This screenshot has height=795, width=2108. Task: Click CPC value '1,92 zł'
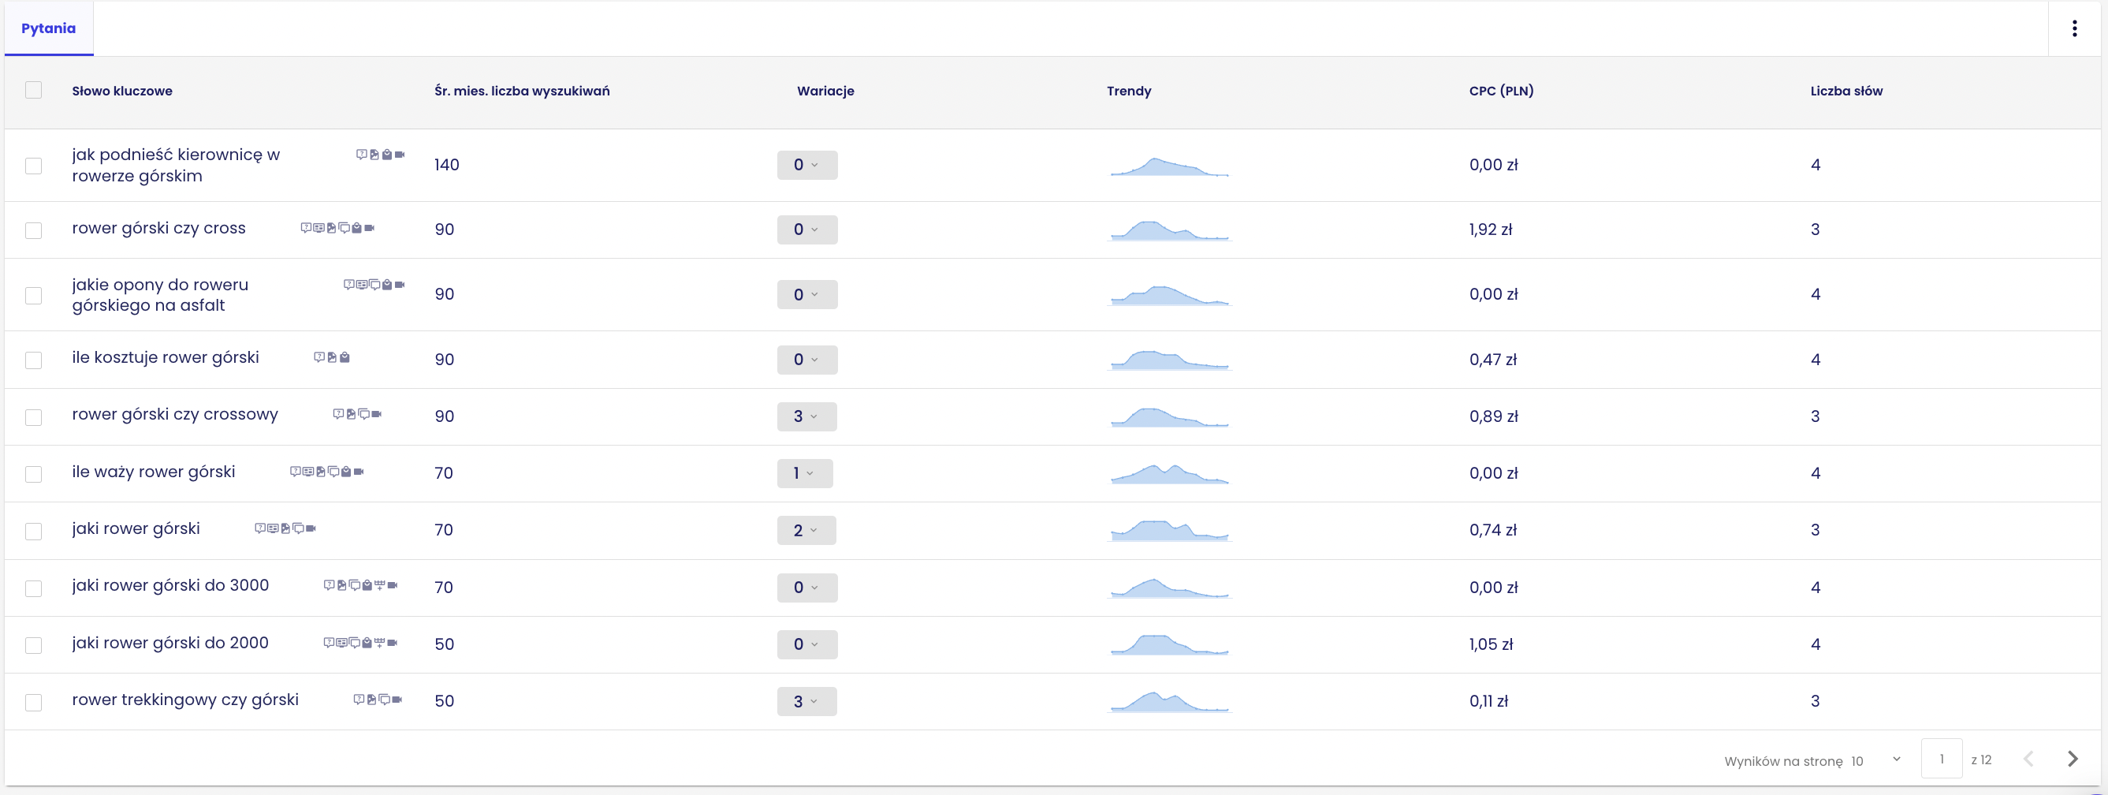point(1490,230)
